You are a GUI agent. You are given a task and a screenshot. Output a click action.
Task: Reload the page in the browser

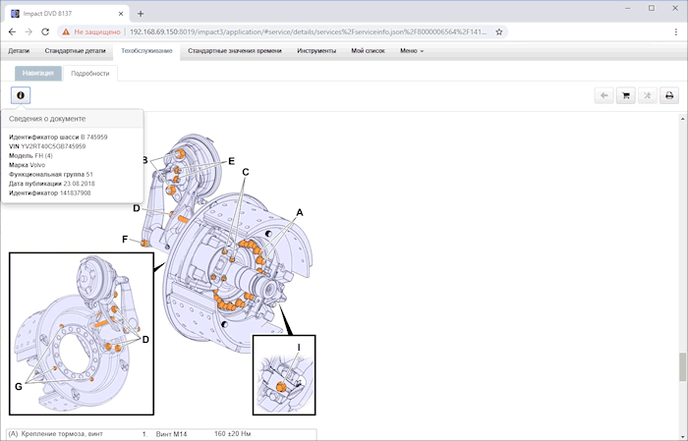48,31
